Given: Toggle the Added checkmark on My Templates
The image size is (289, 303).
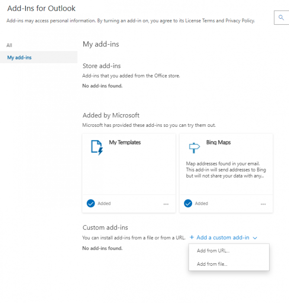Looking at the screenshot, I should coord(91,203).
